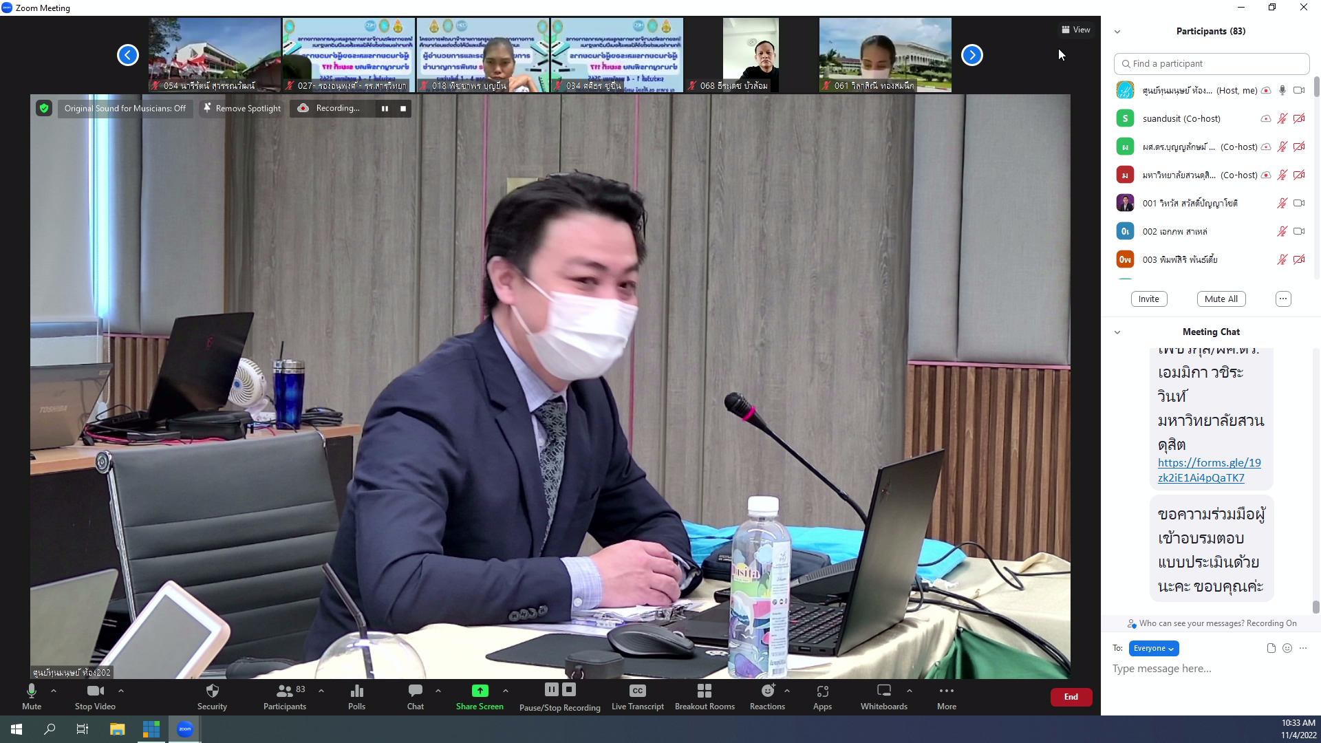
Task: Go to previous video thumbnails page
Action: pyautogui.click(x=128, y=55)
